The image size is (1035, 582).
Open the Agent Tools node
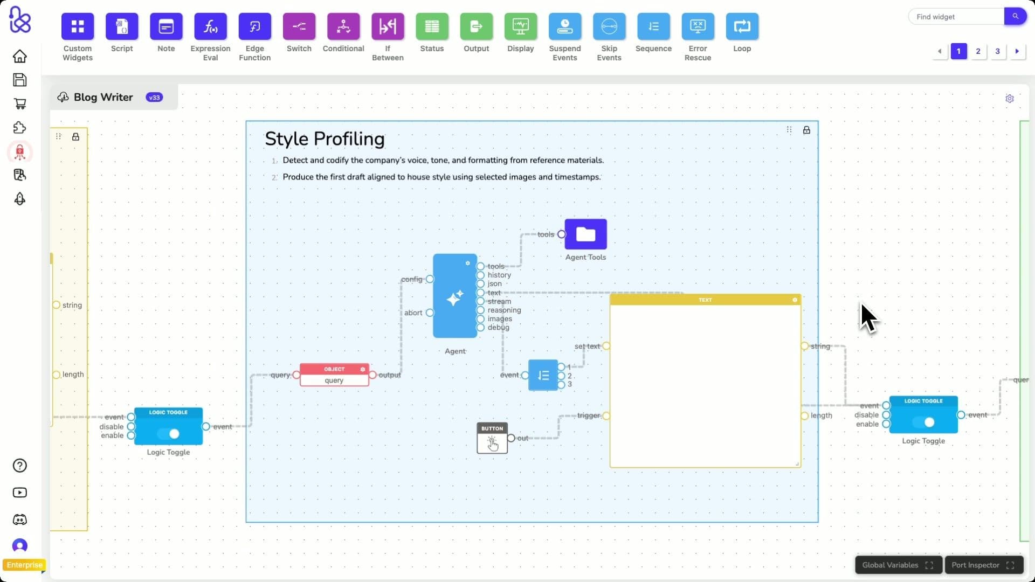pos(585,234)
